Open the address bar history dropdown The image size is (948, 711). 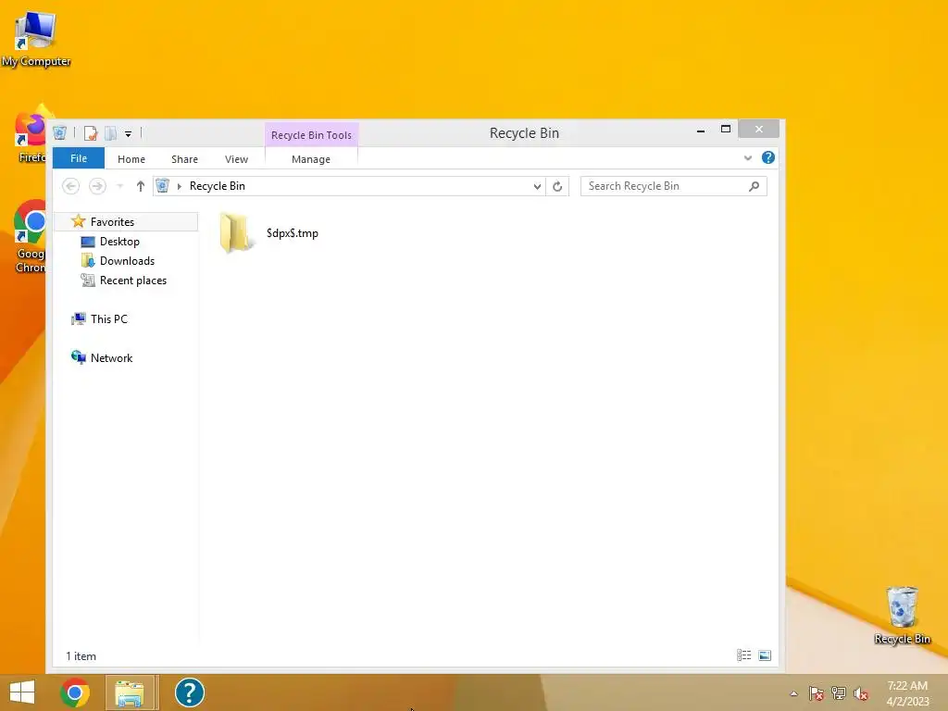tap(537, 186)
